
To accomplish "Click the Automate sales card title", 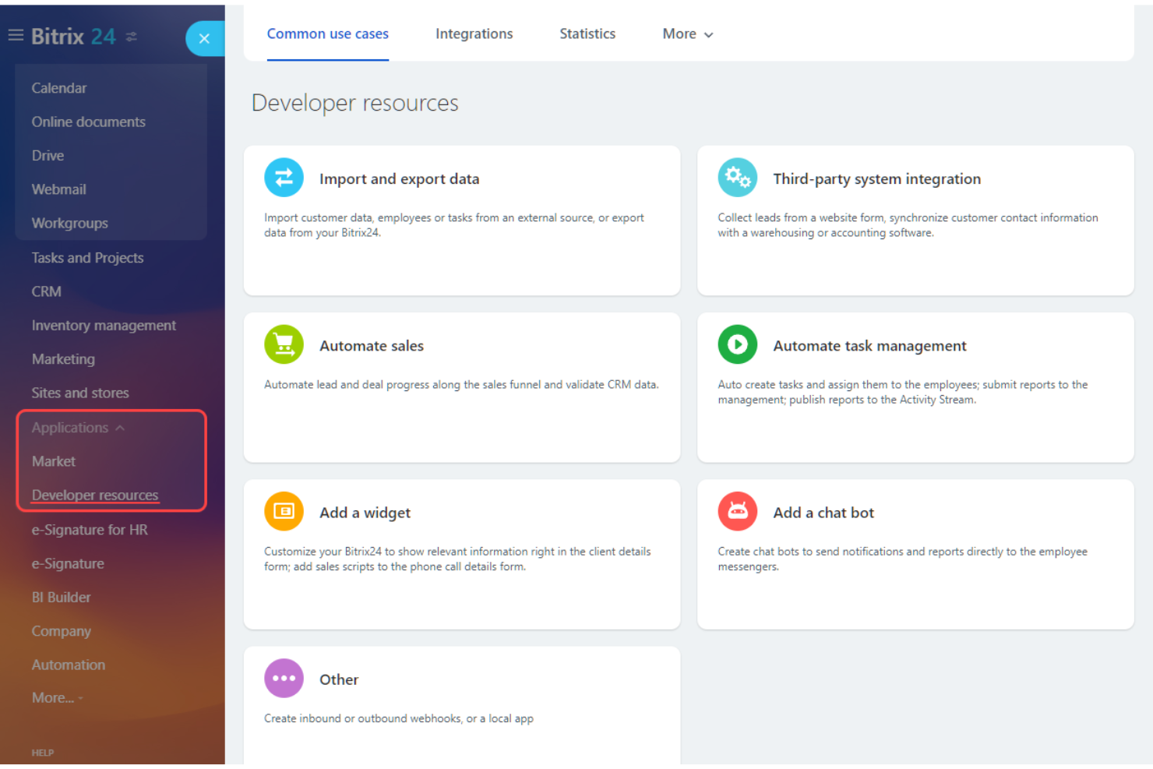I will pos(372,346).
